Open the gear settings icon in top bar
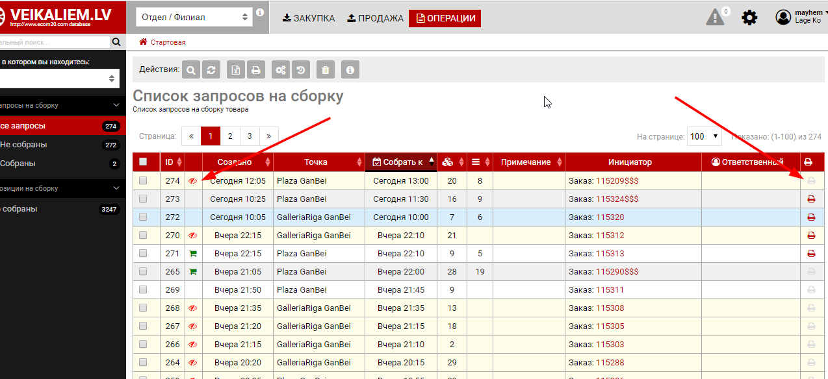The width and height of the screenshot is (828, 379). [x=749, y=18]
